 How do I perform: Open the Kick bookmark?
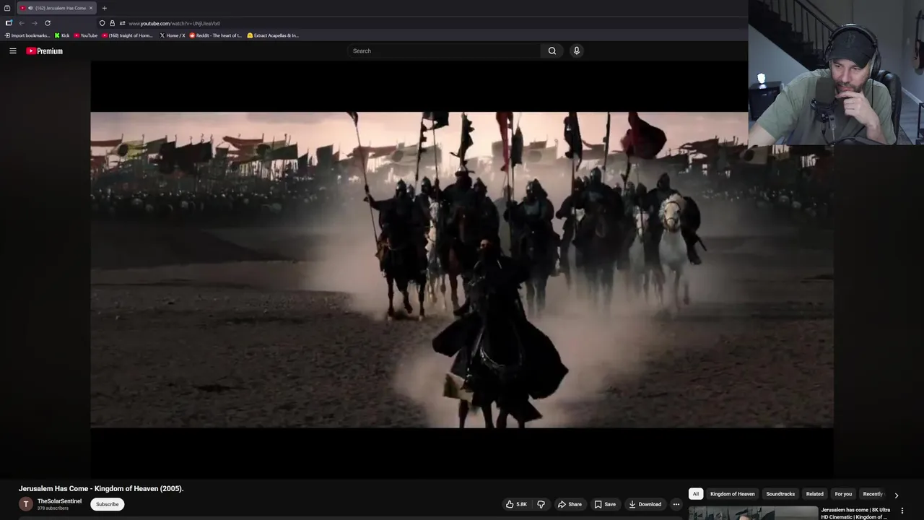pyautogui.click(x=62, y=35)
